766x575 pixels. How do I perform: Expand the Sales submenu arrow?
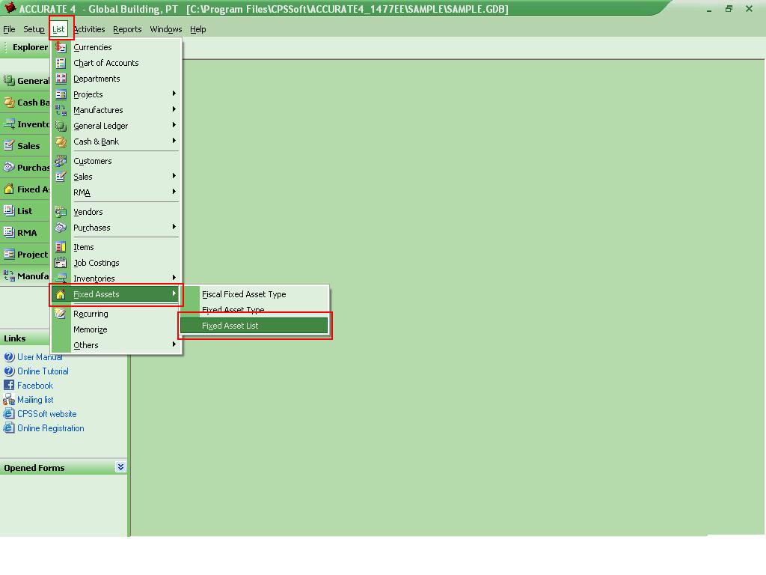pyautogui.click(x=174, y=177)
